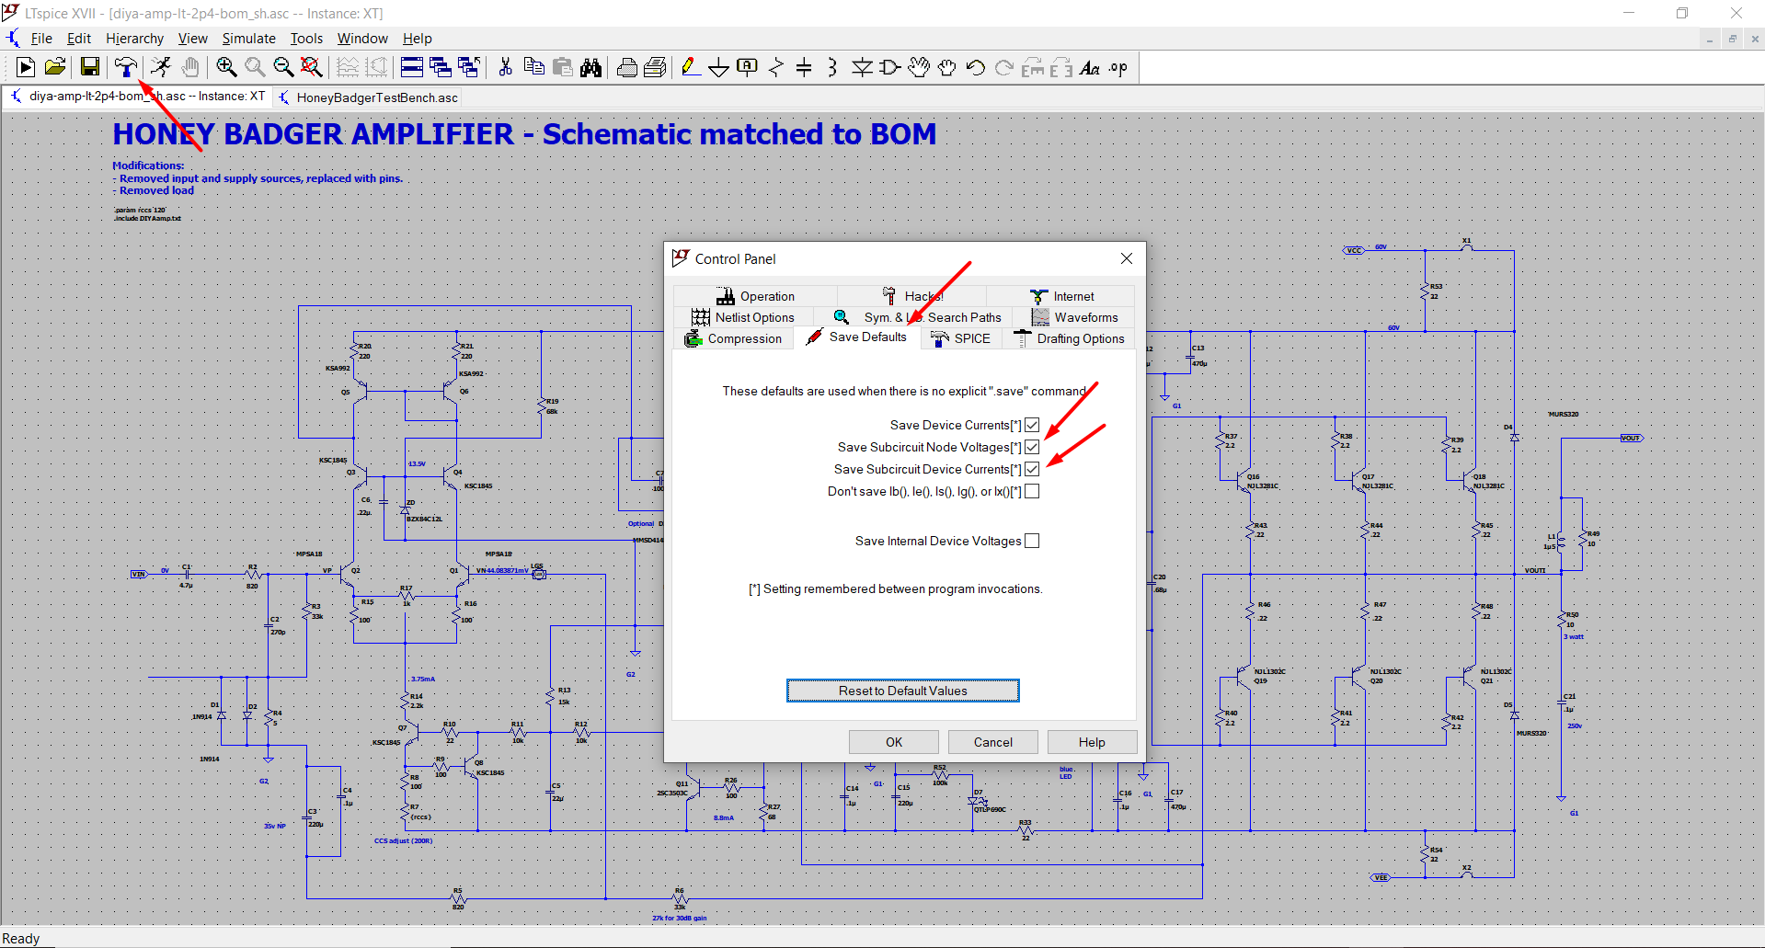Place a Ground symbol
Screen dimensions: 1765x948
point(719,67)
